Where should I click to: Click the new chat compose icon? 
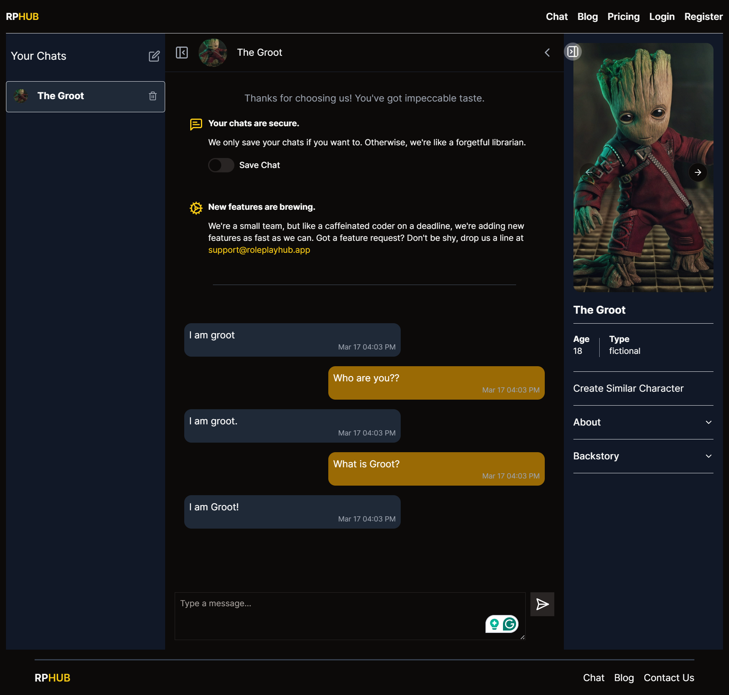(154, 56)
